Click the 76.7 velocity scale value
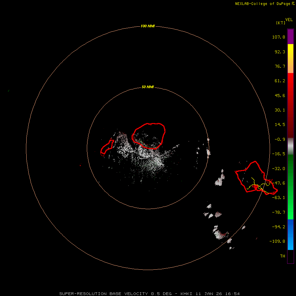The width and height of the screenshot is (296, 296). click(x=280, y=66)
